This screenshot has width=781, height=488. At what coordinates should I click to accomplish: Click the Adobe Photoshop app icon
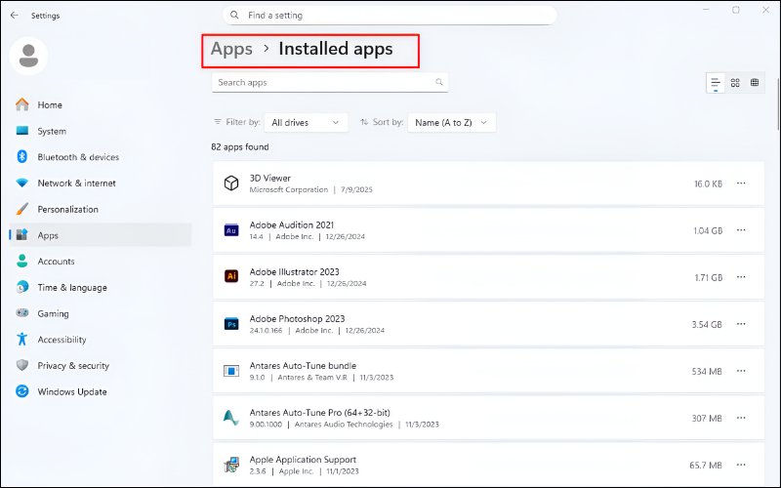point(231,324)
